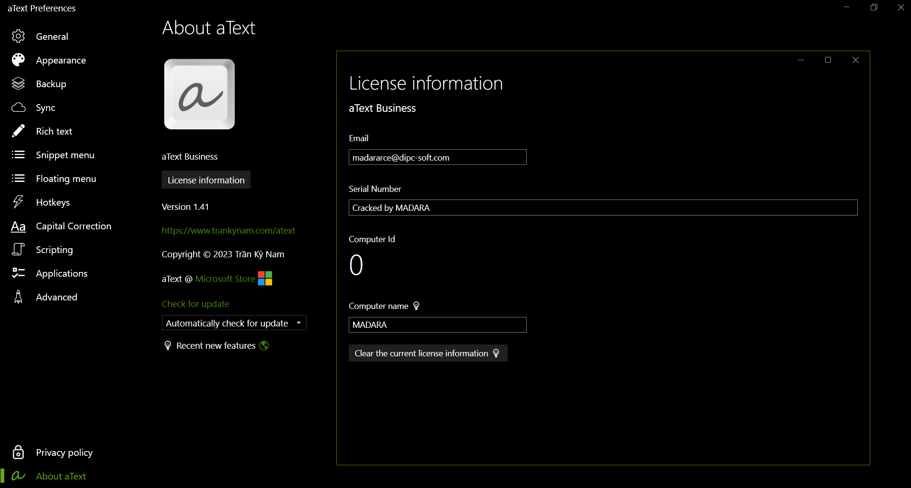Minimize the License information window
911x488 pixels.
coord(801,60)
